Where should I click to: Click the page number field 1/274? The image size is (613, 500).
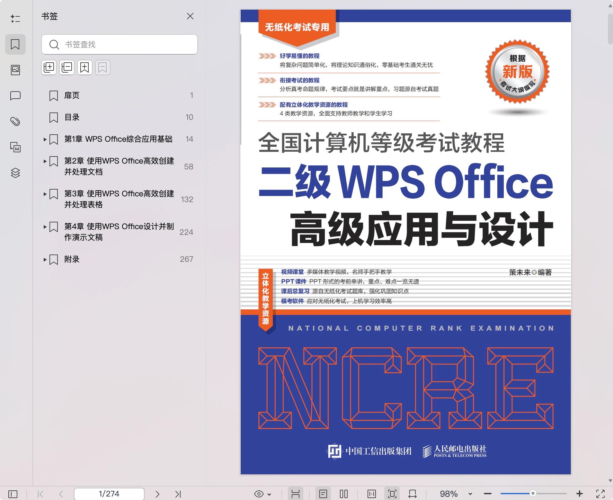click(x=109, y=494)
